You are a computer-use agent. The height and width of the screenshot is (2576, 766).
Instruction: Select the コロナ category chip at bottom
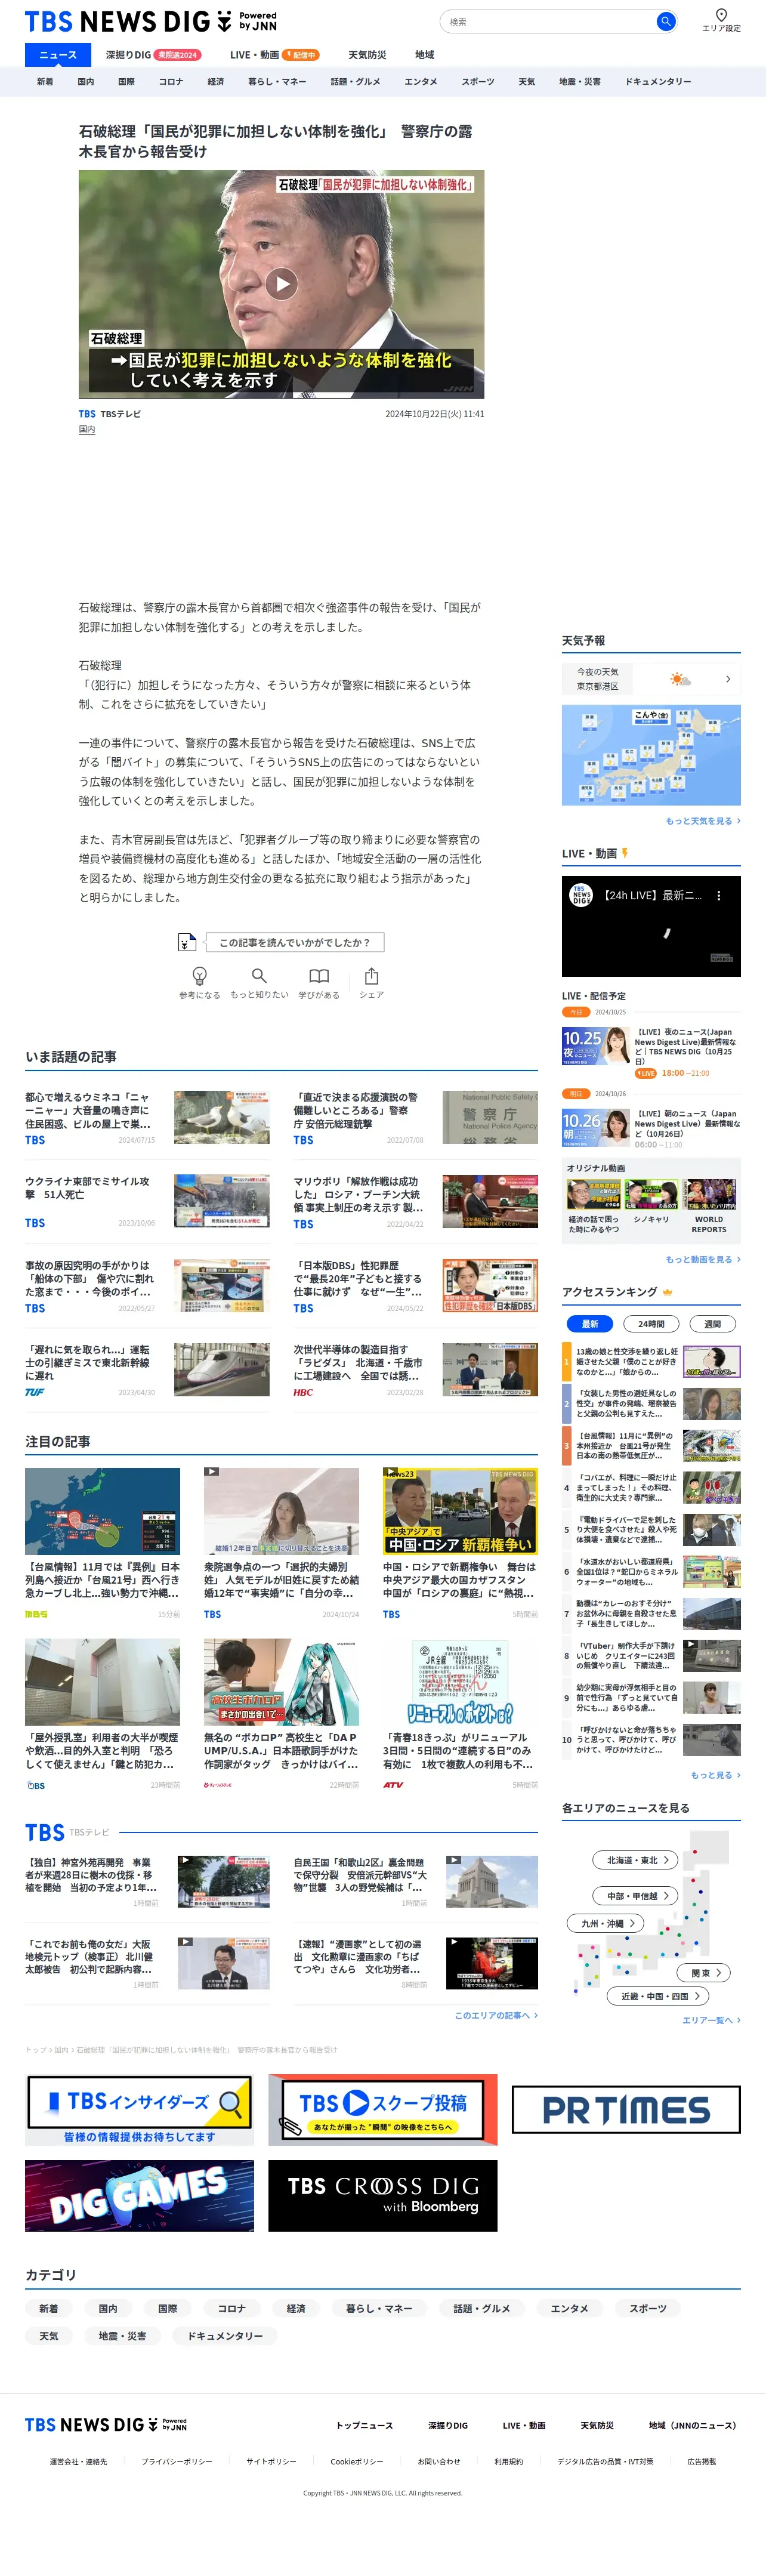tap(231, 2308)
